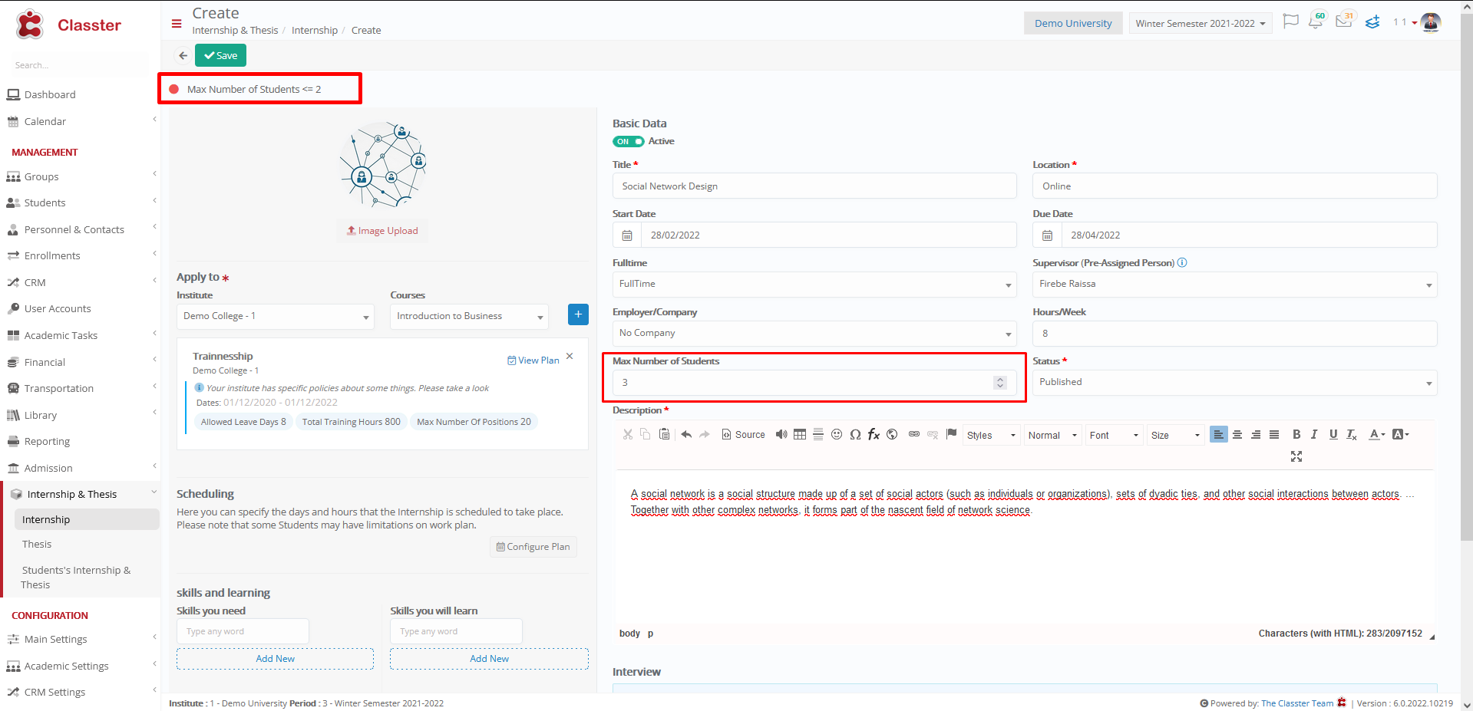Toggle underline formatting
The image size is (1473, 711).
point(1333,434)
